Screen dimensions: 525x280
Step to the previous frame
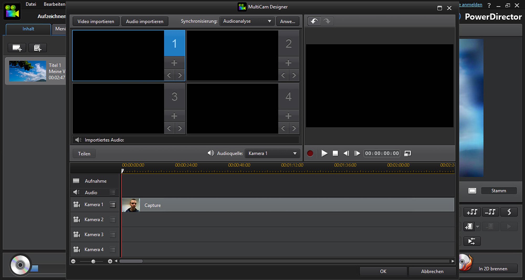click(x=346, y=153)
